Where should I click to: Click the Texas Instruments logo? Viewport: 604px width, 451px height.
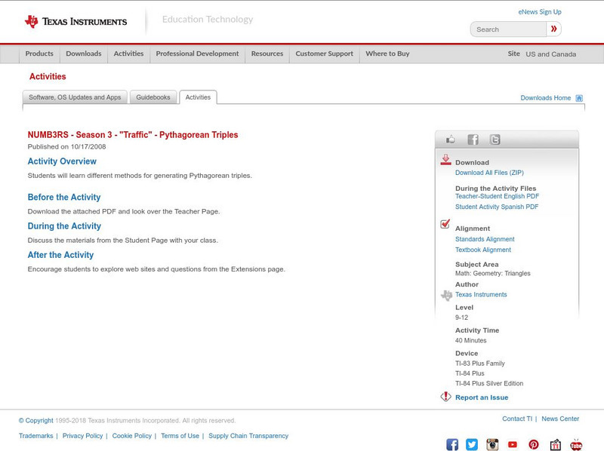click(75, 22)
